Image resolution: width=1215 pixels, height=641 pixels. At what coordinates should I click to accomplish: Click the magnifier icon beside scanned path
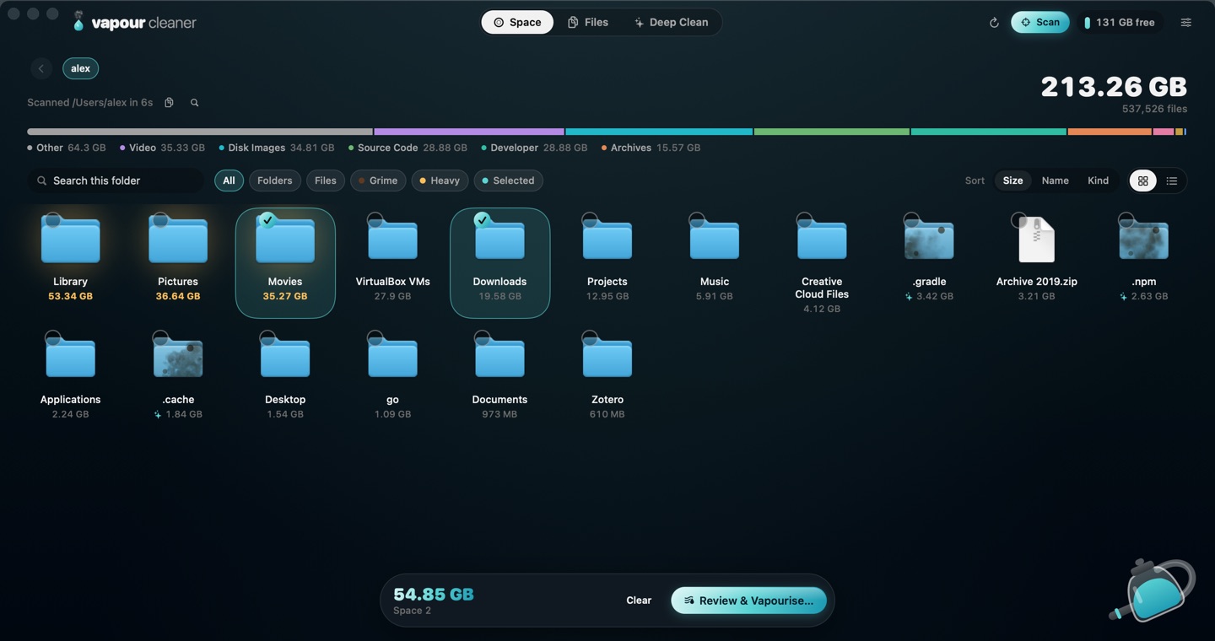(194, 102)
